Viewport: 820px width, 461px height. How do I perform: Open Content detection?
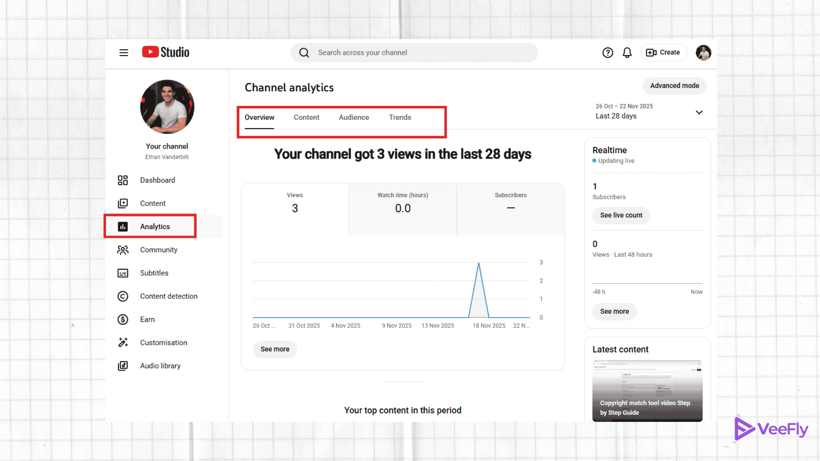168,296
